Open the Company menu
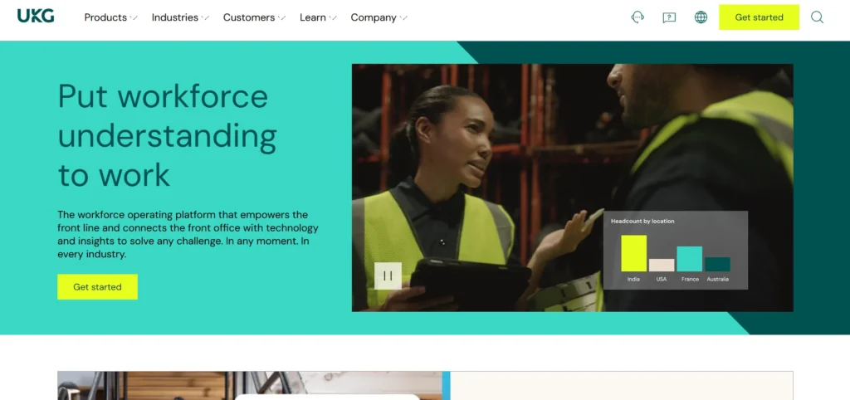Image resolution: width=850 pixels, height=400 pixels. pos(374,17)
